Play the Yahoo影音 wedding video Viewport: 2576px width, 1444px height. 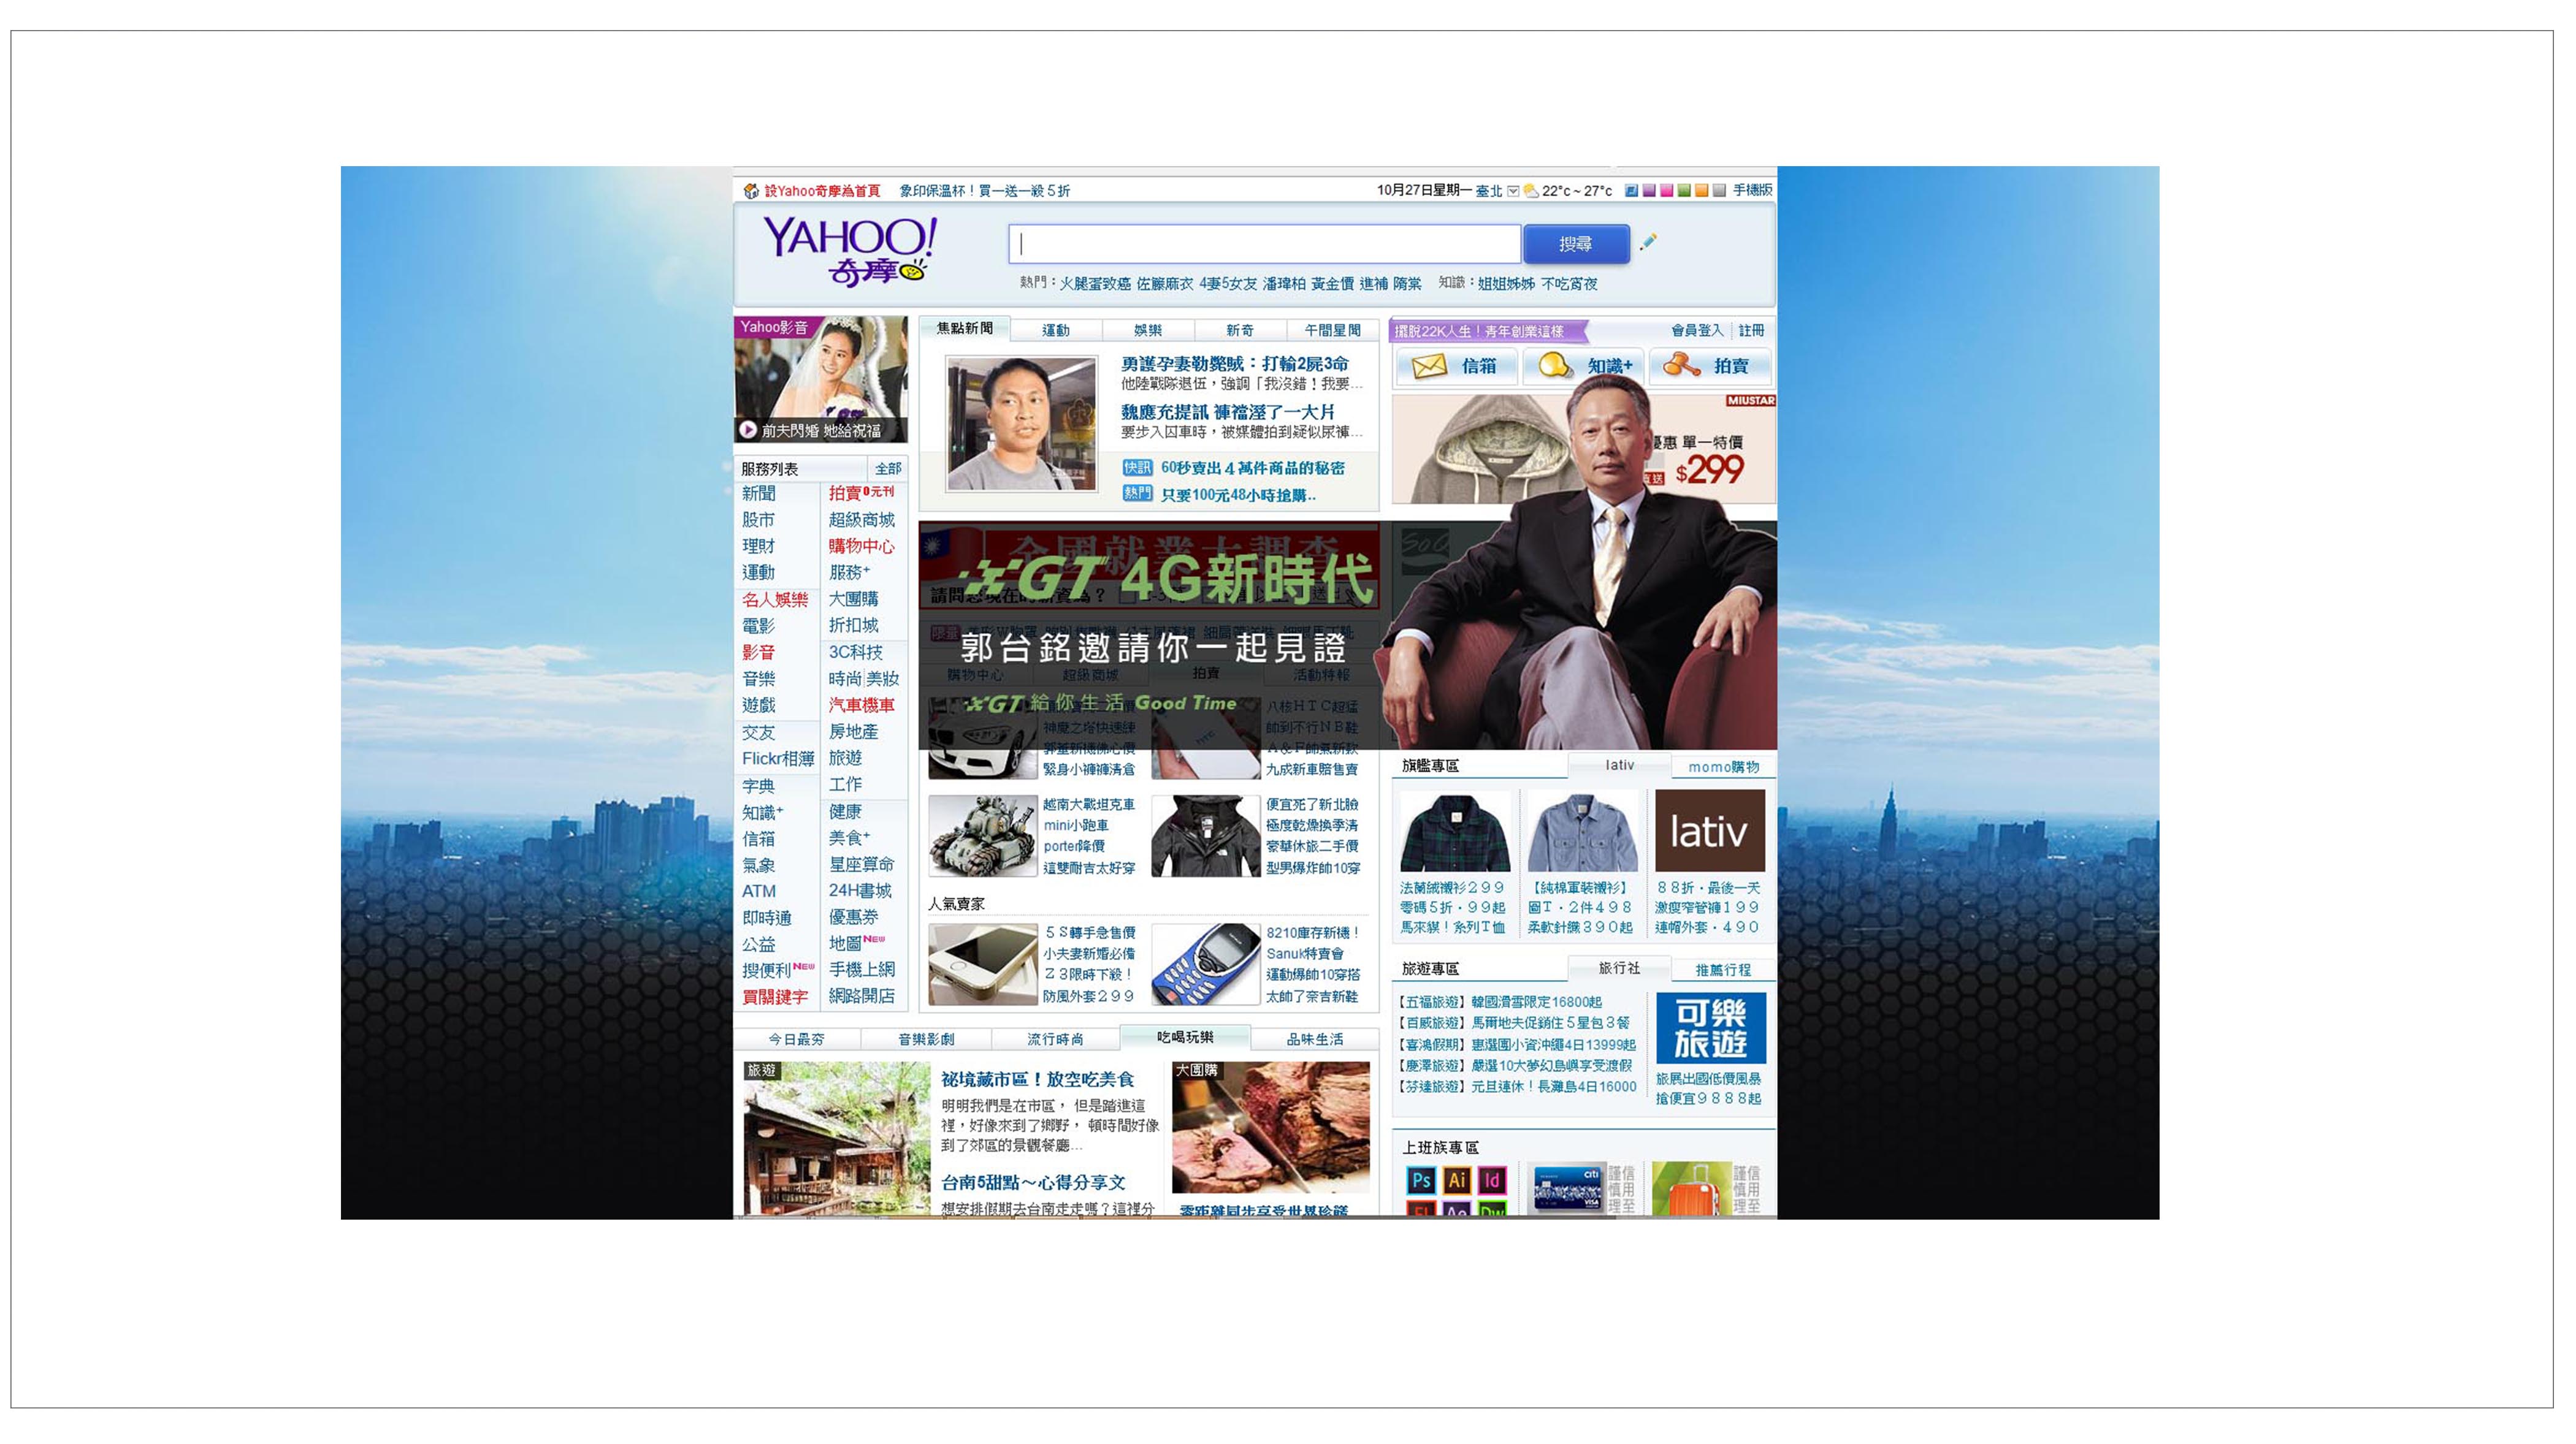[x=747, y=430]
